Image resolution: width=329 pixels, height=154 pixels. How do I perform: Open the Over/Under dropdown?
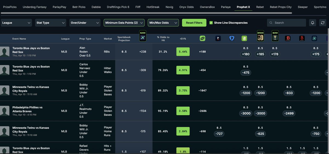85,23
